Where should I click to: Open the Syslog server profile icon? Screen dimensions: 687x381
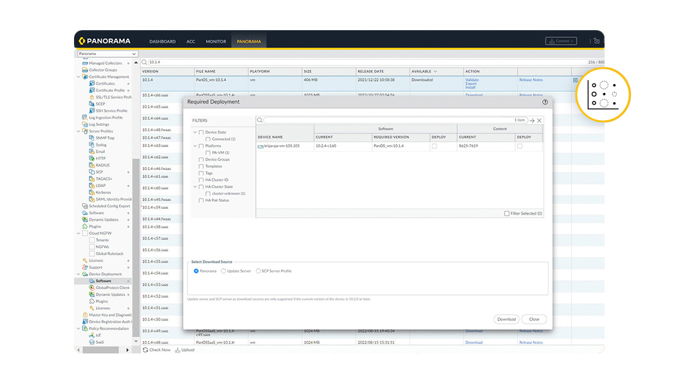pyautogui.click(x=91, y=145)
